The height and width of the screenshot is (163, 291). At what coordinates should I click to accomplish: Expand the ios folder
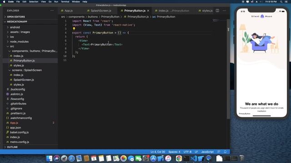pos(30,37)
